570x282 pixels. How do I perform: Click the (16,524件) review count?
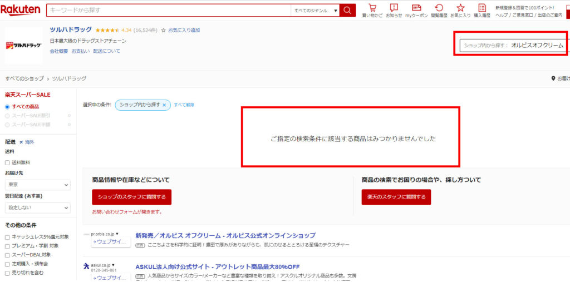click(x=145, y=30)
